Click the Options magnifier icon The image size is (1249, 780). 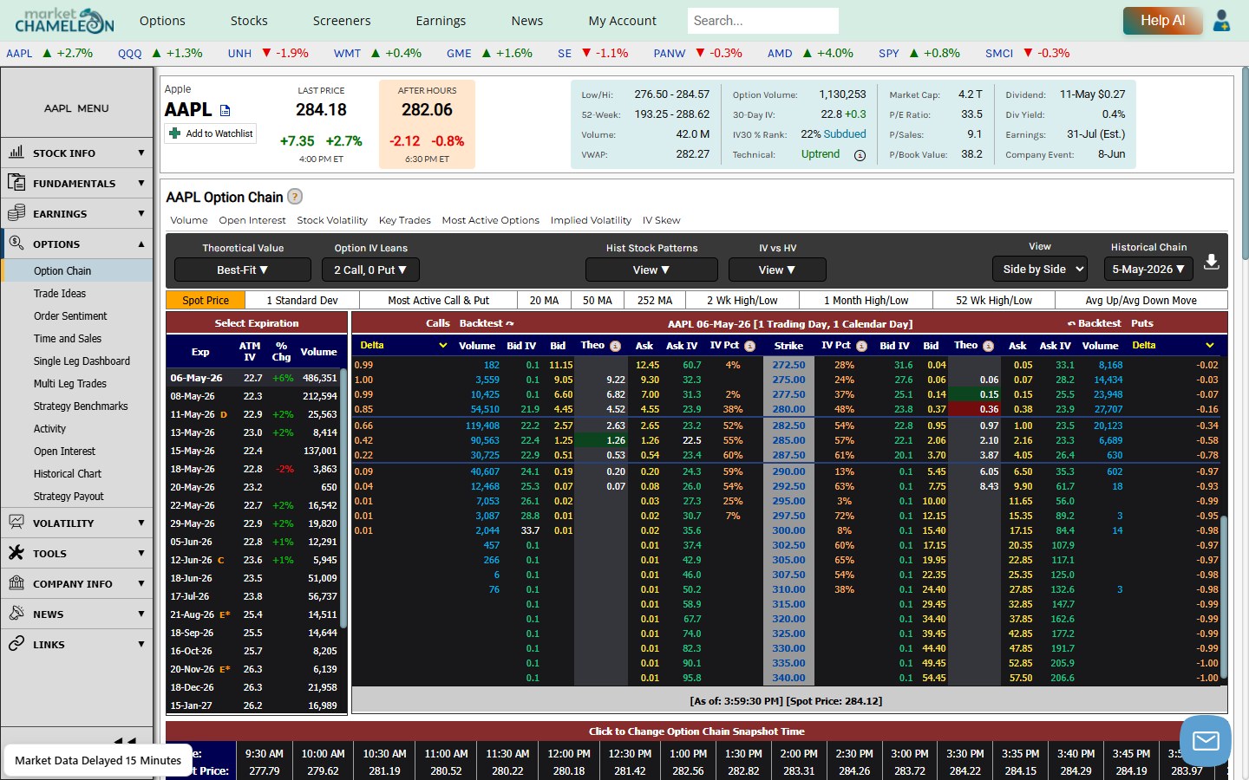(16, 243)
